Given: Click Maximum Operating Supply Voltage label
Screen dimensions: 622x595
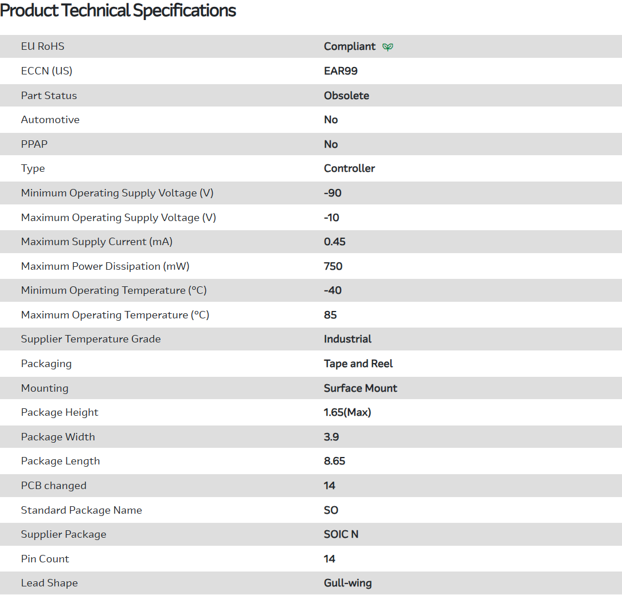Looking at the screenshot, I should click(x=119, y=218).
